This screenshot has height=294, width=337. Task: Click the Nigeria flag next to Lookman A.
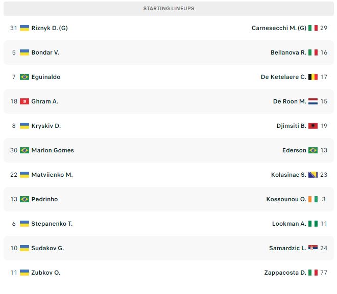click(x=312, y=224)
